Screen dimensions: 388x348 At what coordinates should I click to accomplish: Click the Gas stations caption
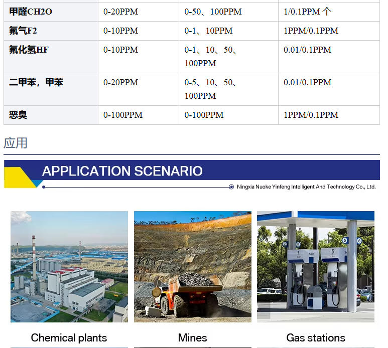click(x=316, y=337)
